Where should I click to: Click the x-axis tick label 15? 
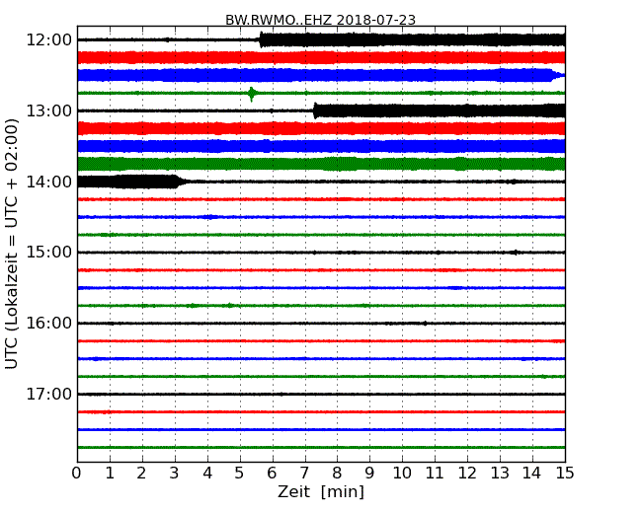click(565, 474)
